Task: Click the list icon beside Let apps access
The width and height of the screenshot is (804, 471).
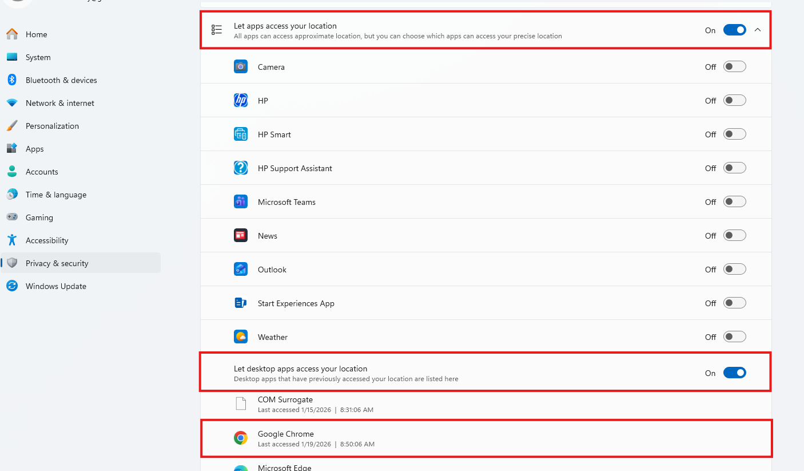Action: coord(217,30)
